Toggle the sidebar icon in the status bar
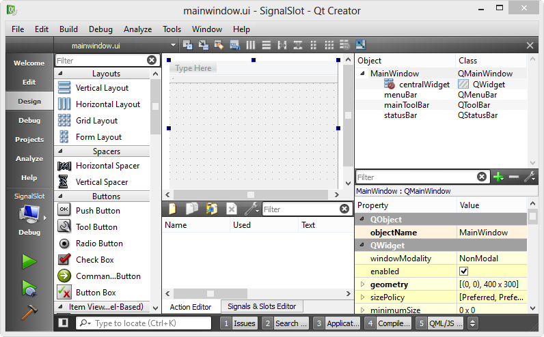Viewport: 544px width, 337px height. (x=63, y=323)
